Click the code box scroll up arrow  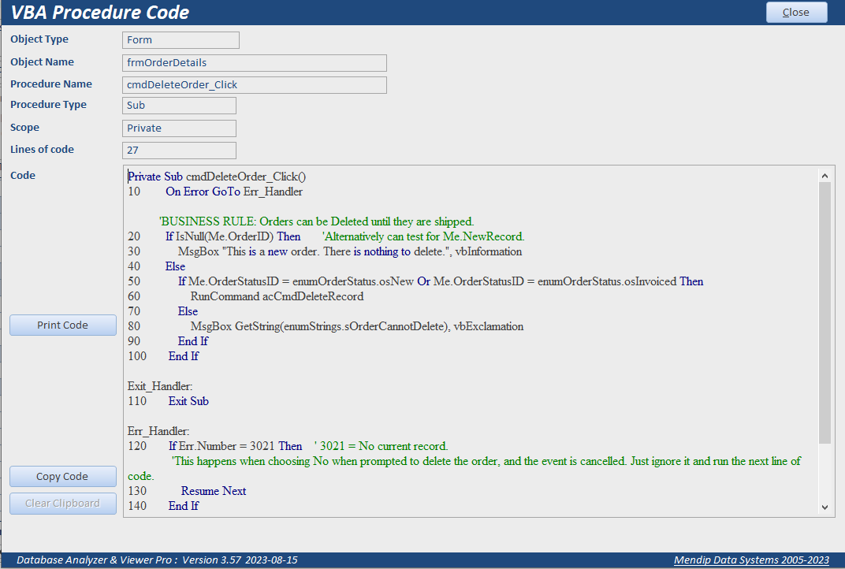point(825,176)
